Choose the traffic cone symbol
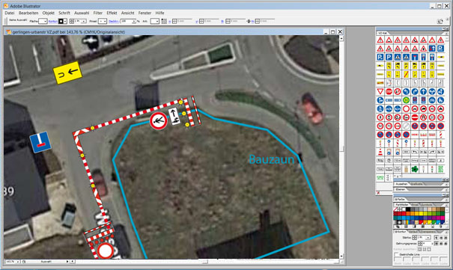Screen dimensions: 453x270 pyautogui.click(x=380, y=152)
